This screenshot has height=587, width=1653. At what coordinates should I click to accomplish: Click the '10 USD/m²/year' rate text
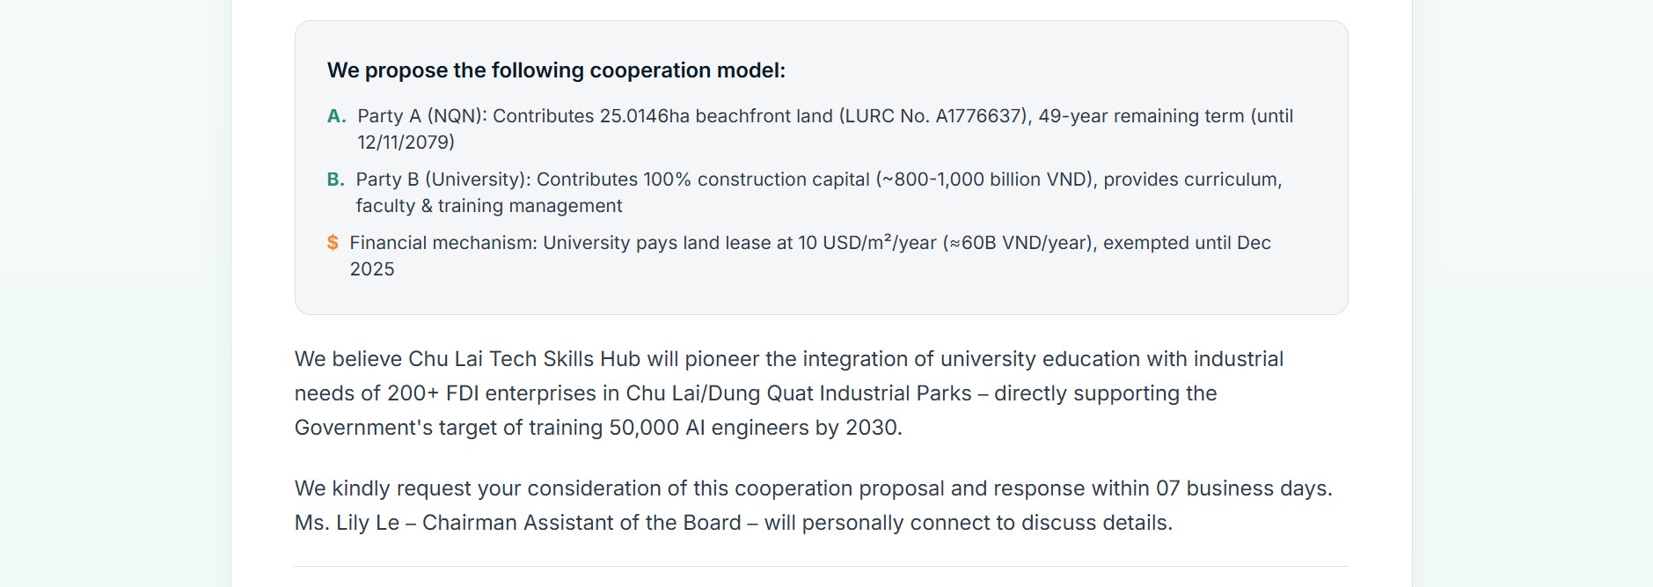(867, 243)
